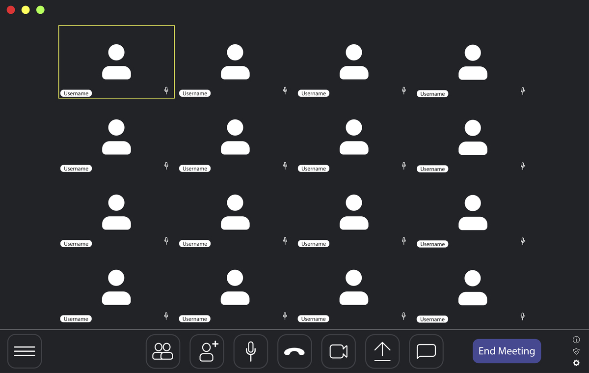Click the add participant icon

(x=207, y=351)
